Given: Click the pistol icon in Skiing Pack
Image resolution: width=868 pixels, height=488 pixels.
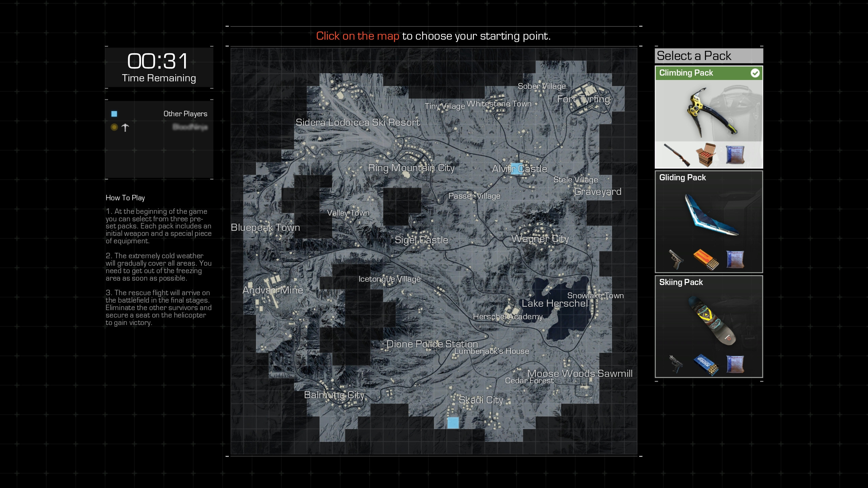Looking at the screenshot, I should 676,364.
